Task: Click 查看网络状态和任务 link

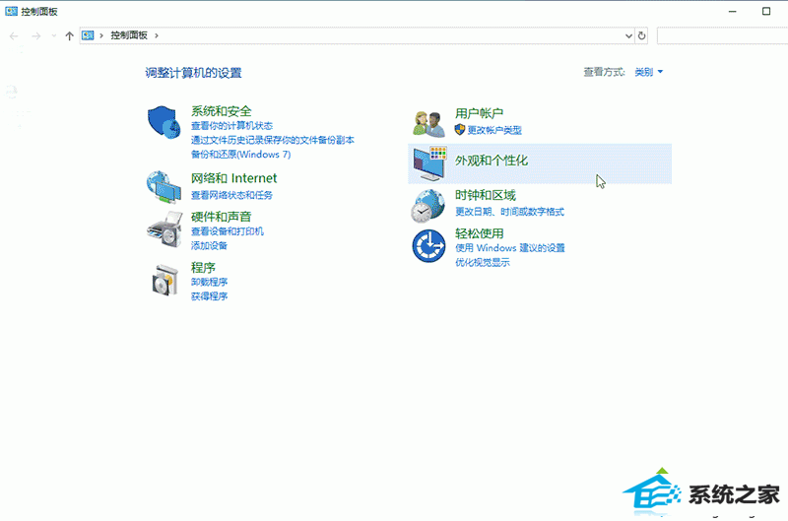Action: (x=231, y=195)
